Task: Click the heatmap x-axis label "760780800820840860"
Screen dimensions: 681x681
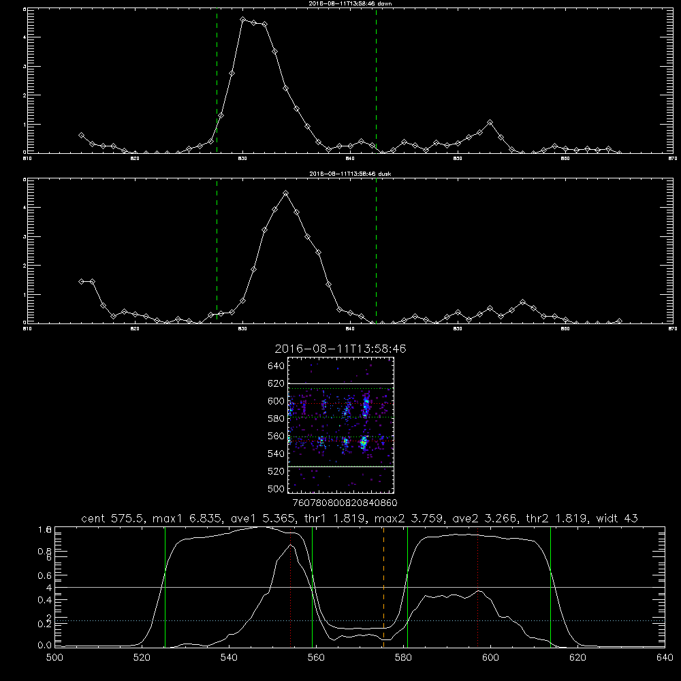Action: (x=345, y=503)
